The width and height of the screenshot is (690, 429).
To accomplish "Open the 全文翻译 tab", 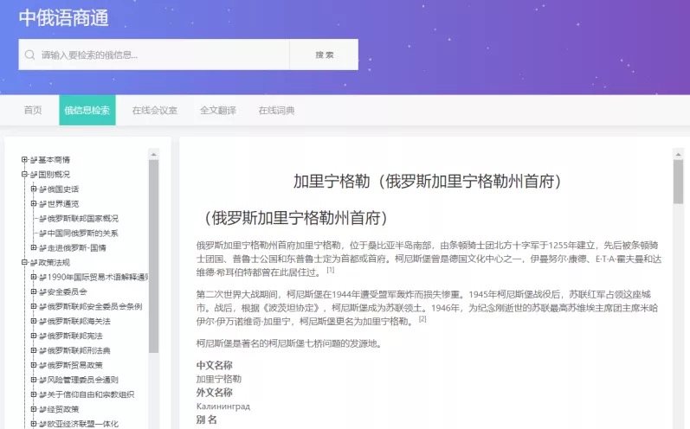I will point(217,111).
